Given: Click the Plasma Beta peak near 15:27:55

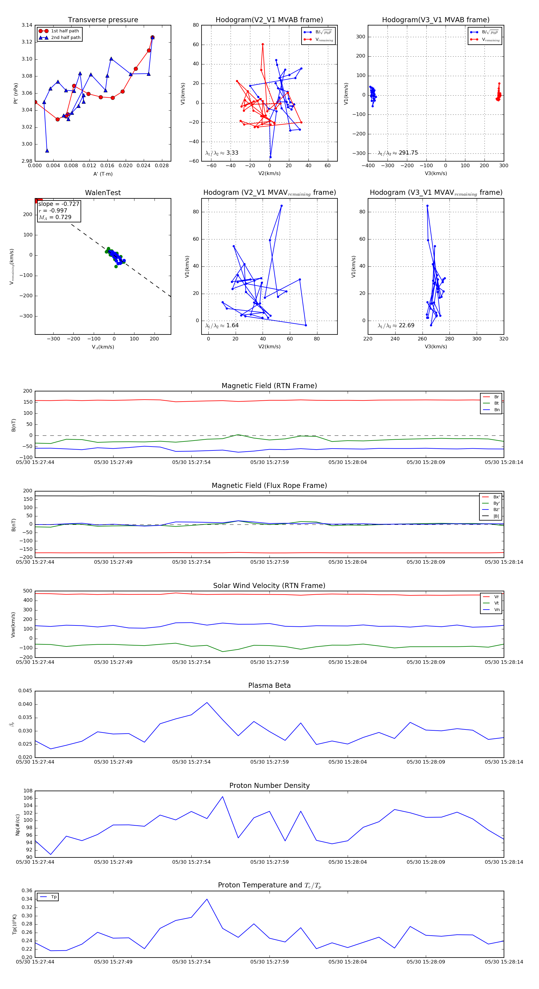Looking at the screenshot, I should (207, 702).
